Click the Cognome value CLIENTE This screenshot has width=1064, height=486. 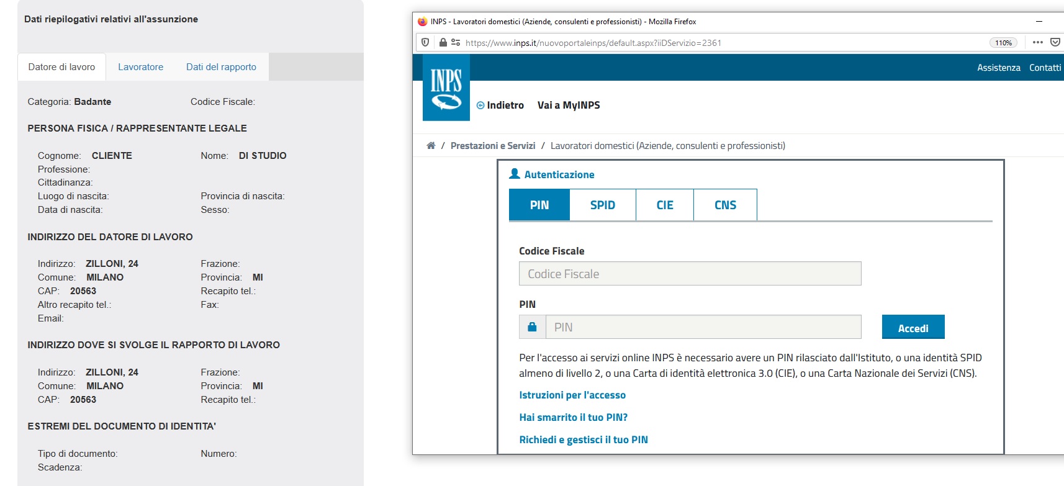[x=112, y=155]
